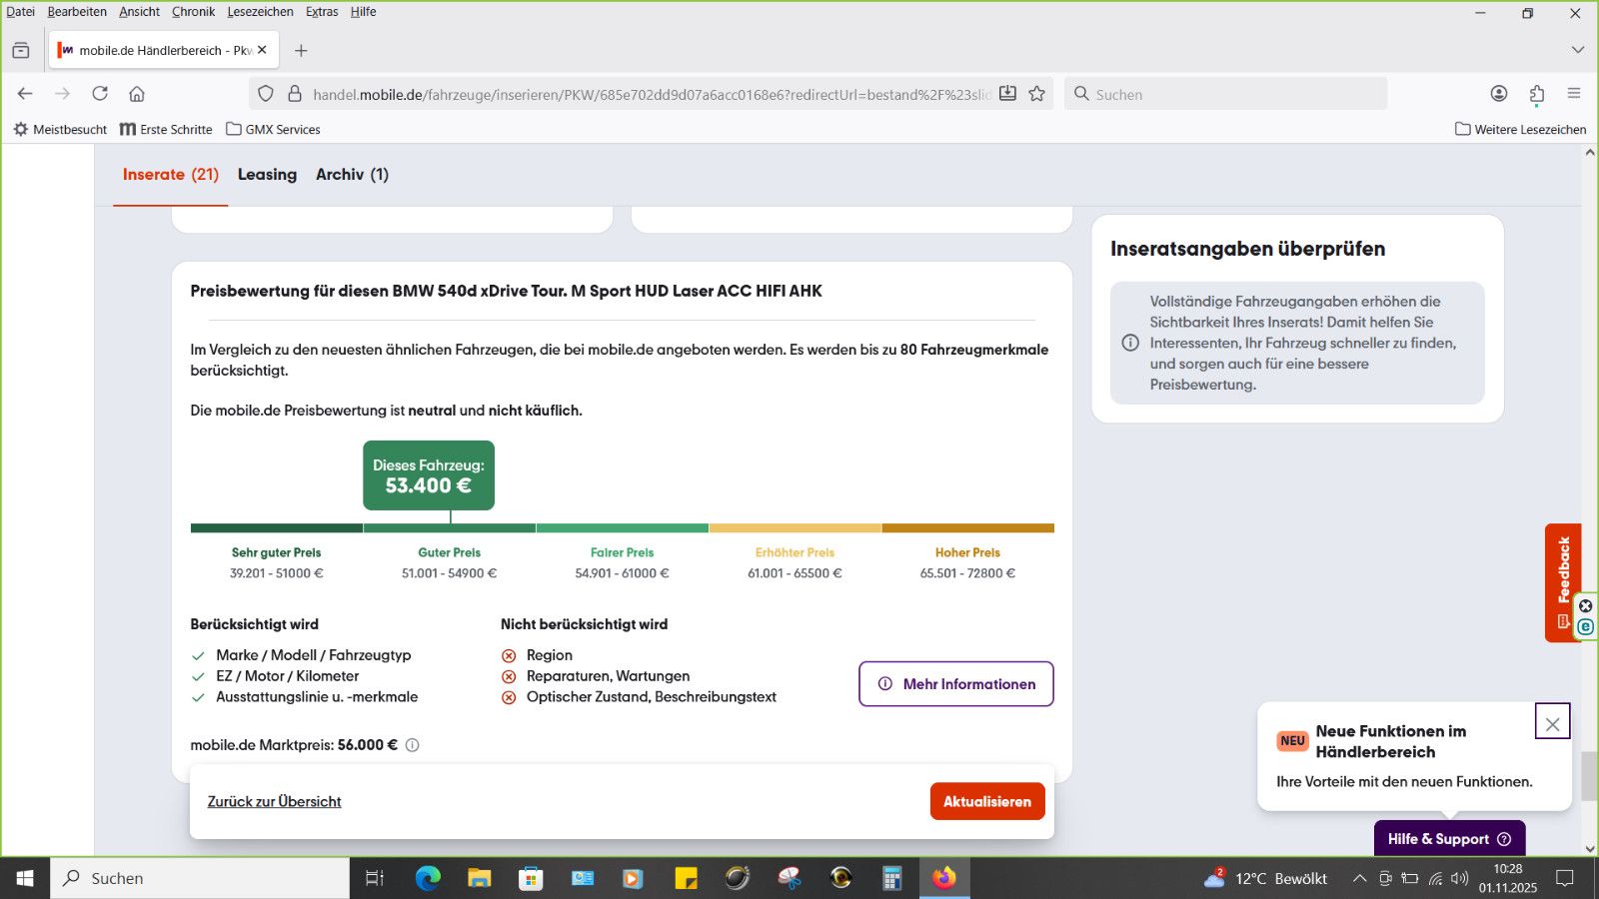This screenshot has height=899, width=1599.
Task: Go back to the previous page
Action: (25, 94)
